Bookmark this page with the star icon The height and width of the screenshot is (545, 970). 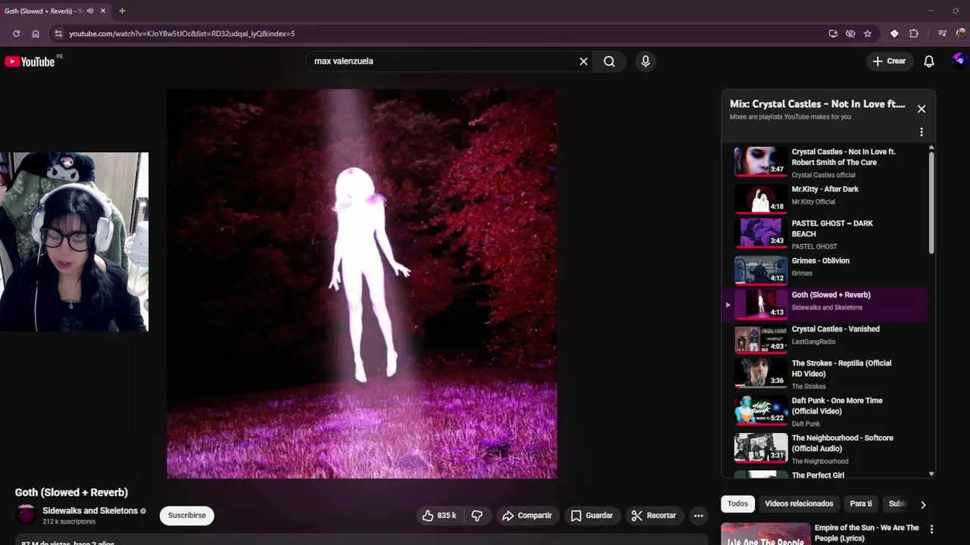coord(868,33)
